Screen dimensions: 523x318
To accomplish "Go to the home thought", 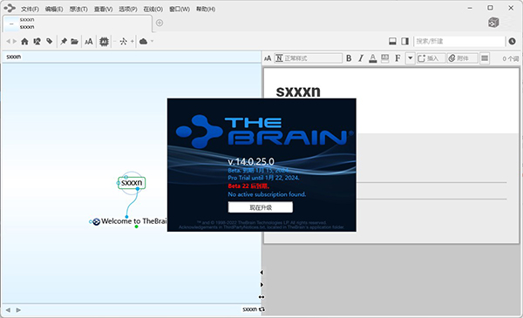I will (x=24, y=41).
